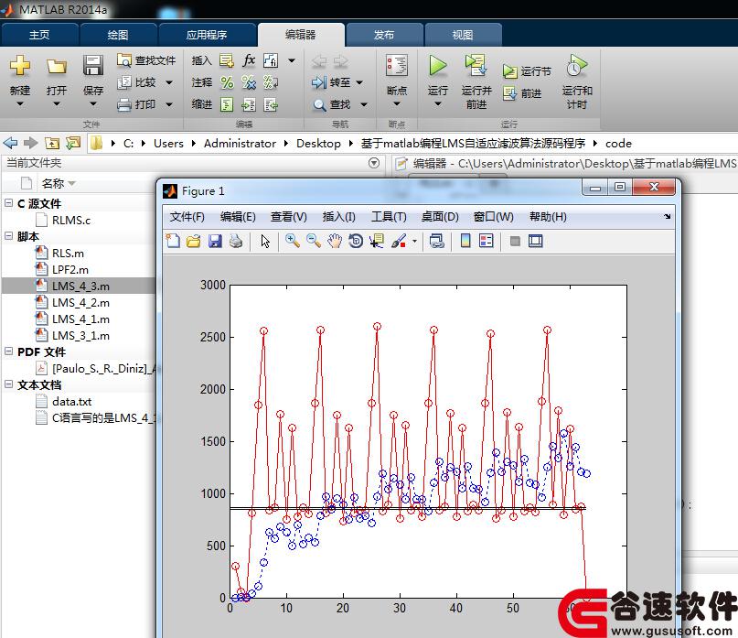Open the Figure 编辑(E) menu
The width and height of the screenshot is (738, 638).
(238, 217)
